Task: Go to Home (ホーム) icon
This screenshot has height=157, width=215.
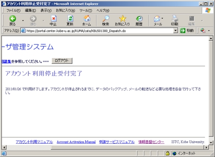Action: 87,19
